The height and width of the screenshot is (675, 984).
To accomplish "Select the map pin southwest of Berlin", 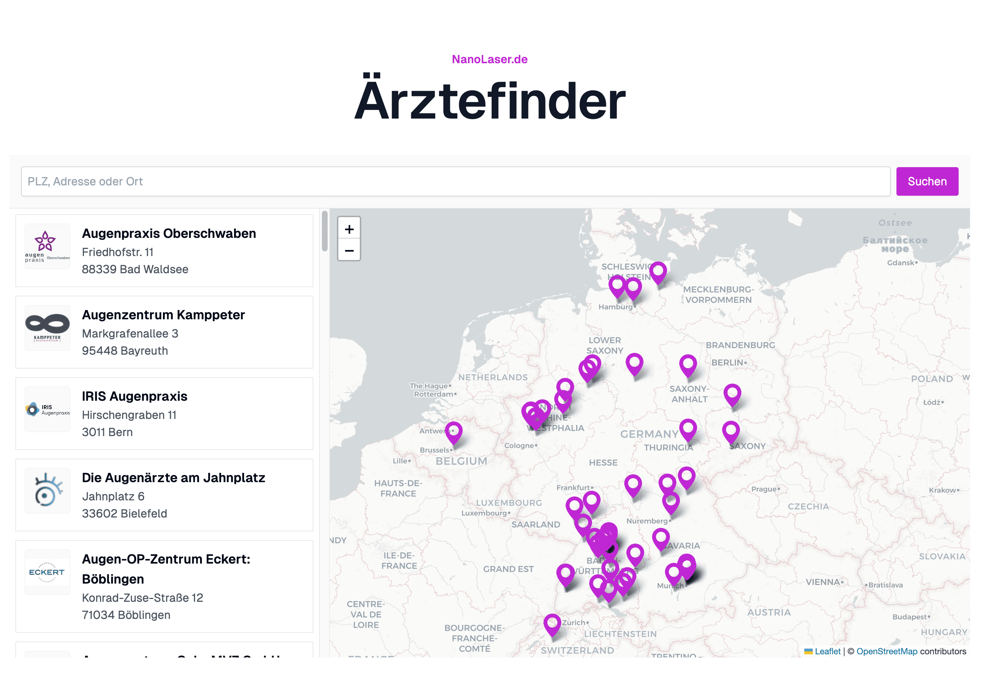I will pos(688,365).
